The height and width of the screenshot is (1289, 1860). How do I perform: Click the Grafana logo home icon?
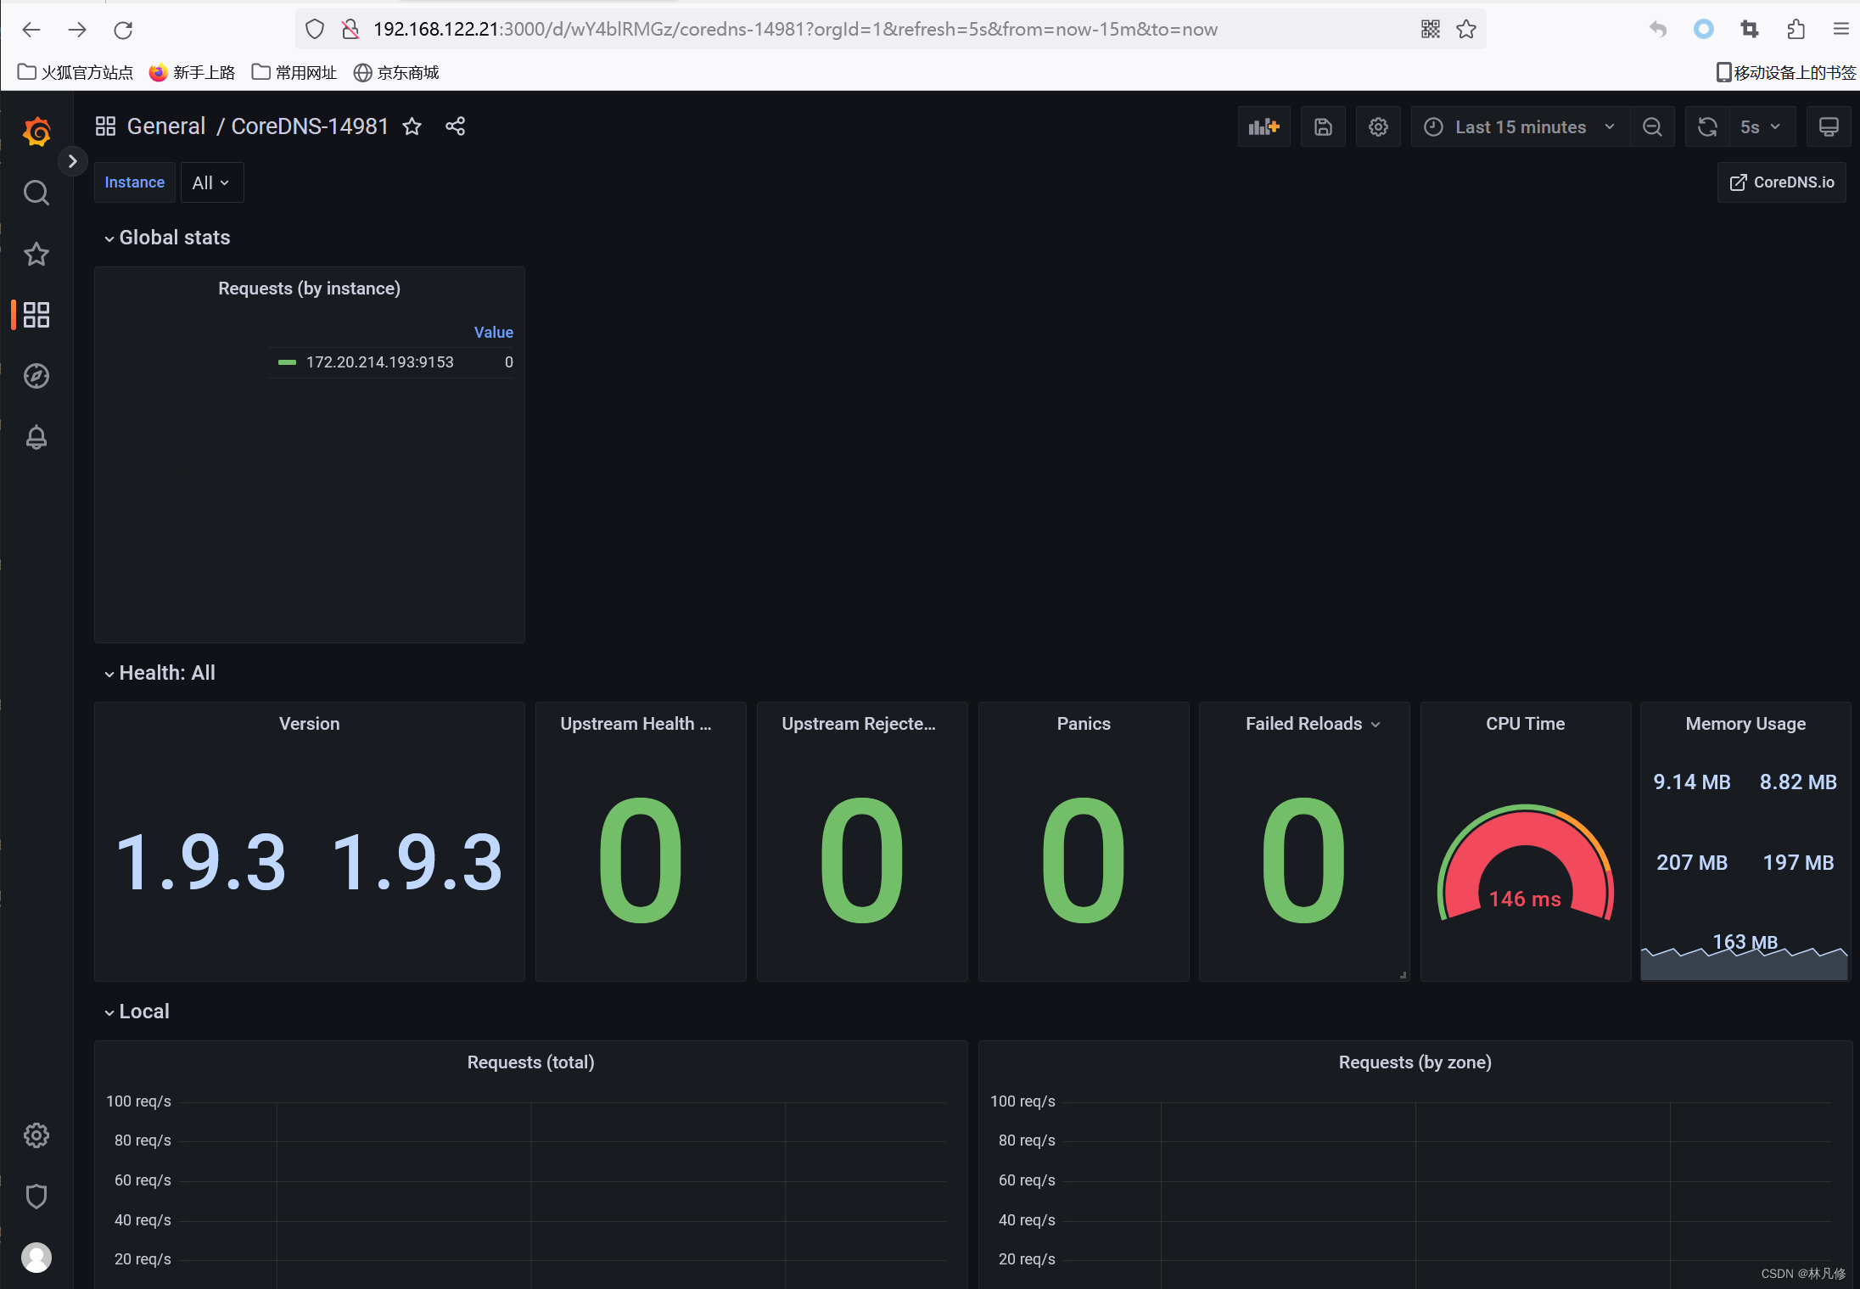coord(36,132)
